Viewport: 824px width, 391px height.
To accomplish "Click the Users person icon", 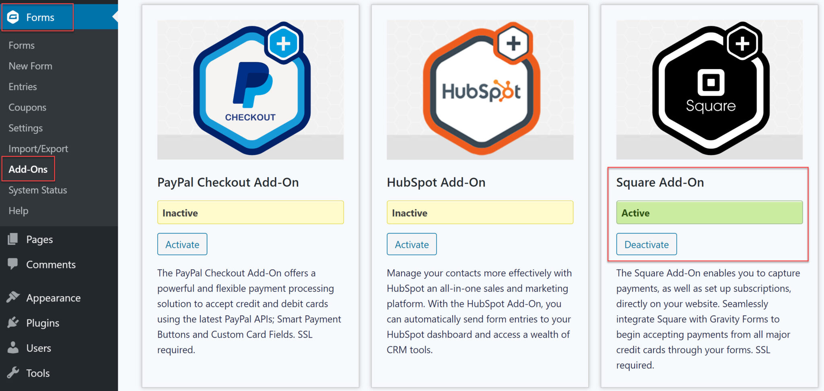I will (x=13, y=348).
